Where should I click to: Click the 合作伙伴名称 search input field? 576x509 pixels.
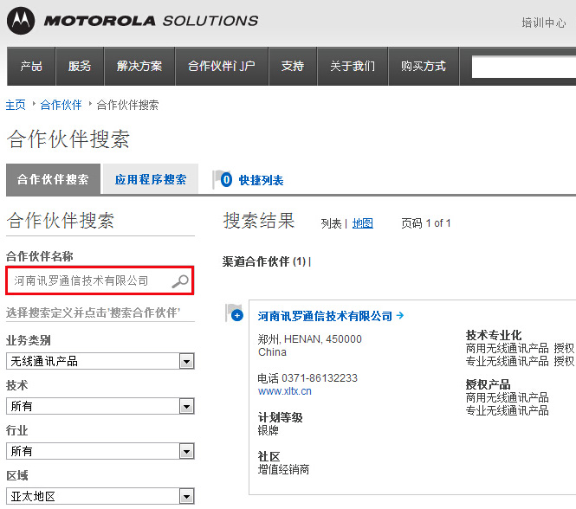coord(100,281)
